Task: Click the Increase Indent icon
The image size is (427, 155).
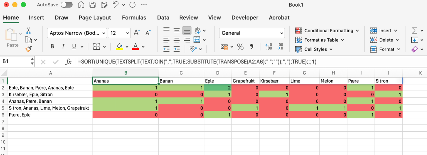Action: point(176,49)
